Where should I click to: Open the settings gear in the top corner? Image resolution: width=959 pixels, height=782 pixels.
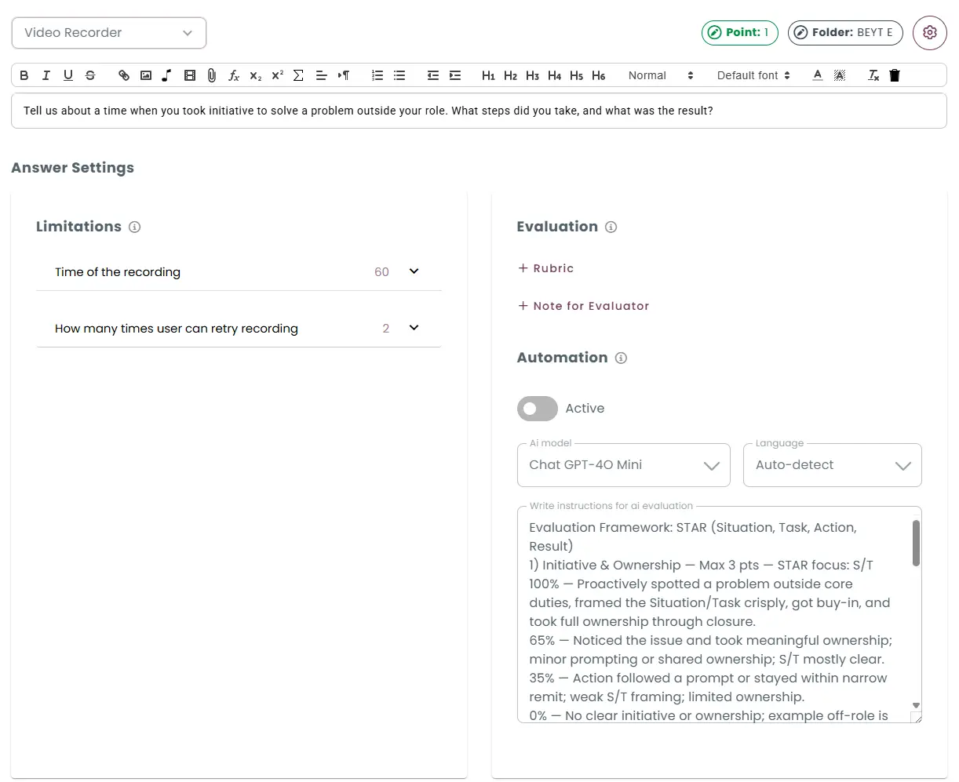click(929, 33)
